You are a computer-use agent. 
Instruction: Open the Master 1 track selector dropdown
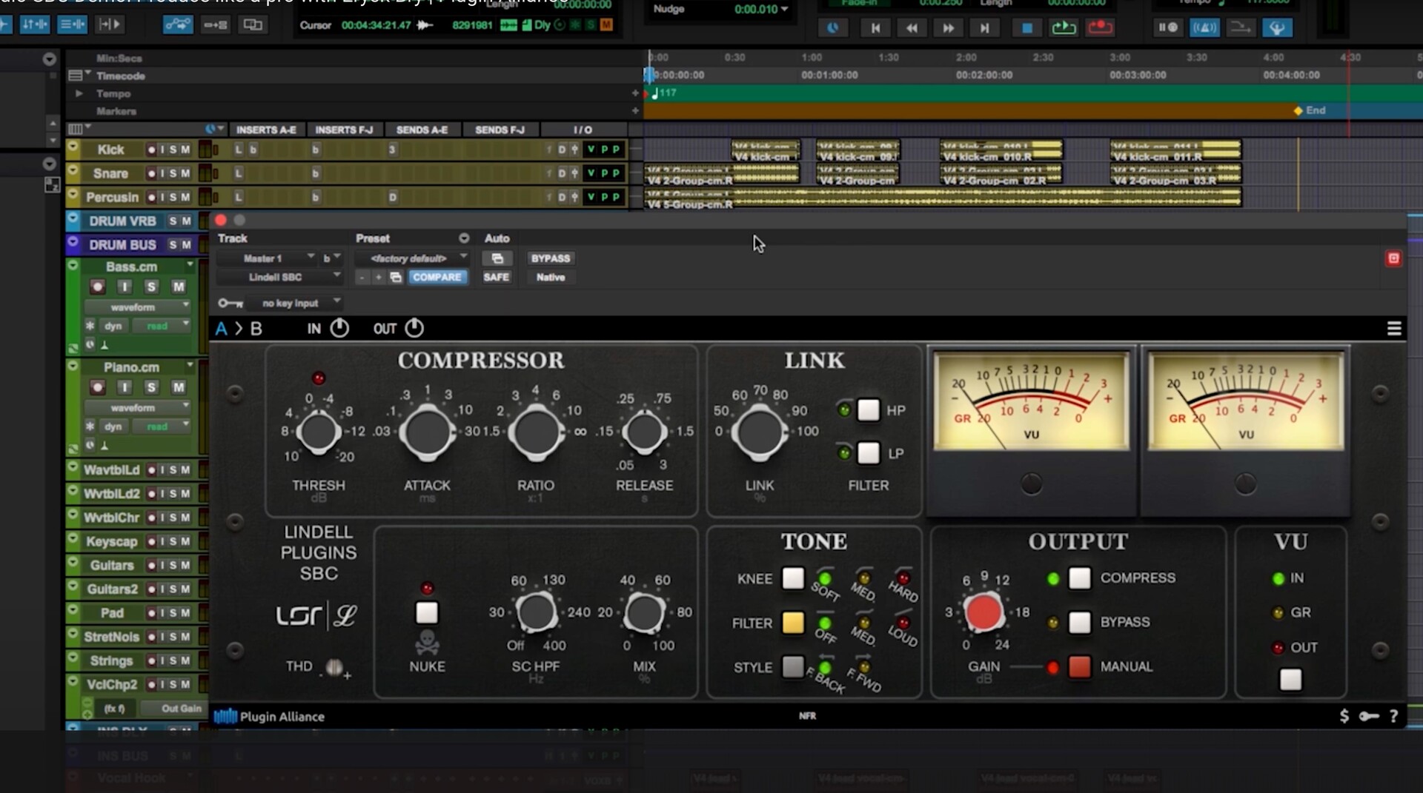point(267,258)
